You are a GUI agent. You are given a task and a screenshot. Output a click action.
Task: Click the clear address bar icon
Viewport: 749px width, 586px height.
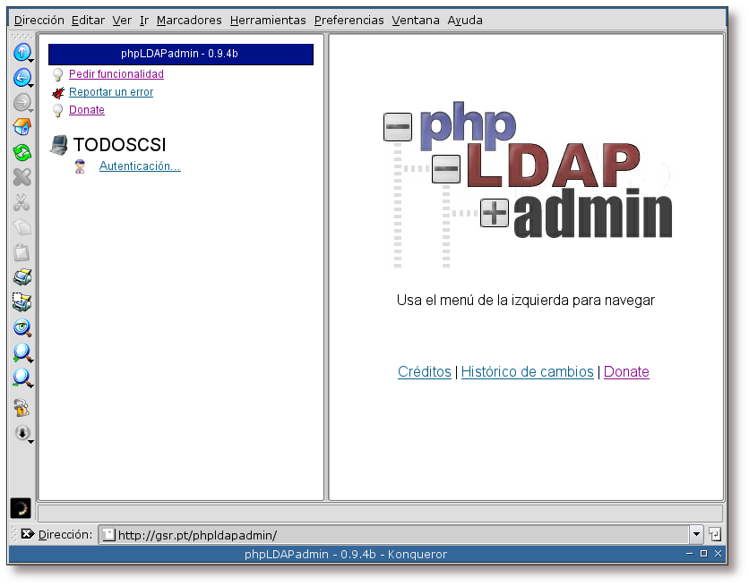27,534
